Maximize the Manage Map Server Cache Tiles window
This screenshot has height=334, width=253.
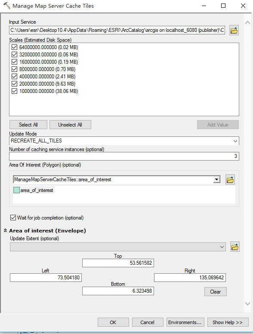point(223,6)
